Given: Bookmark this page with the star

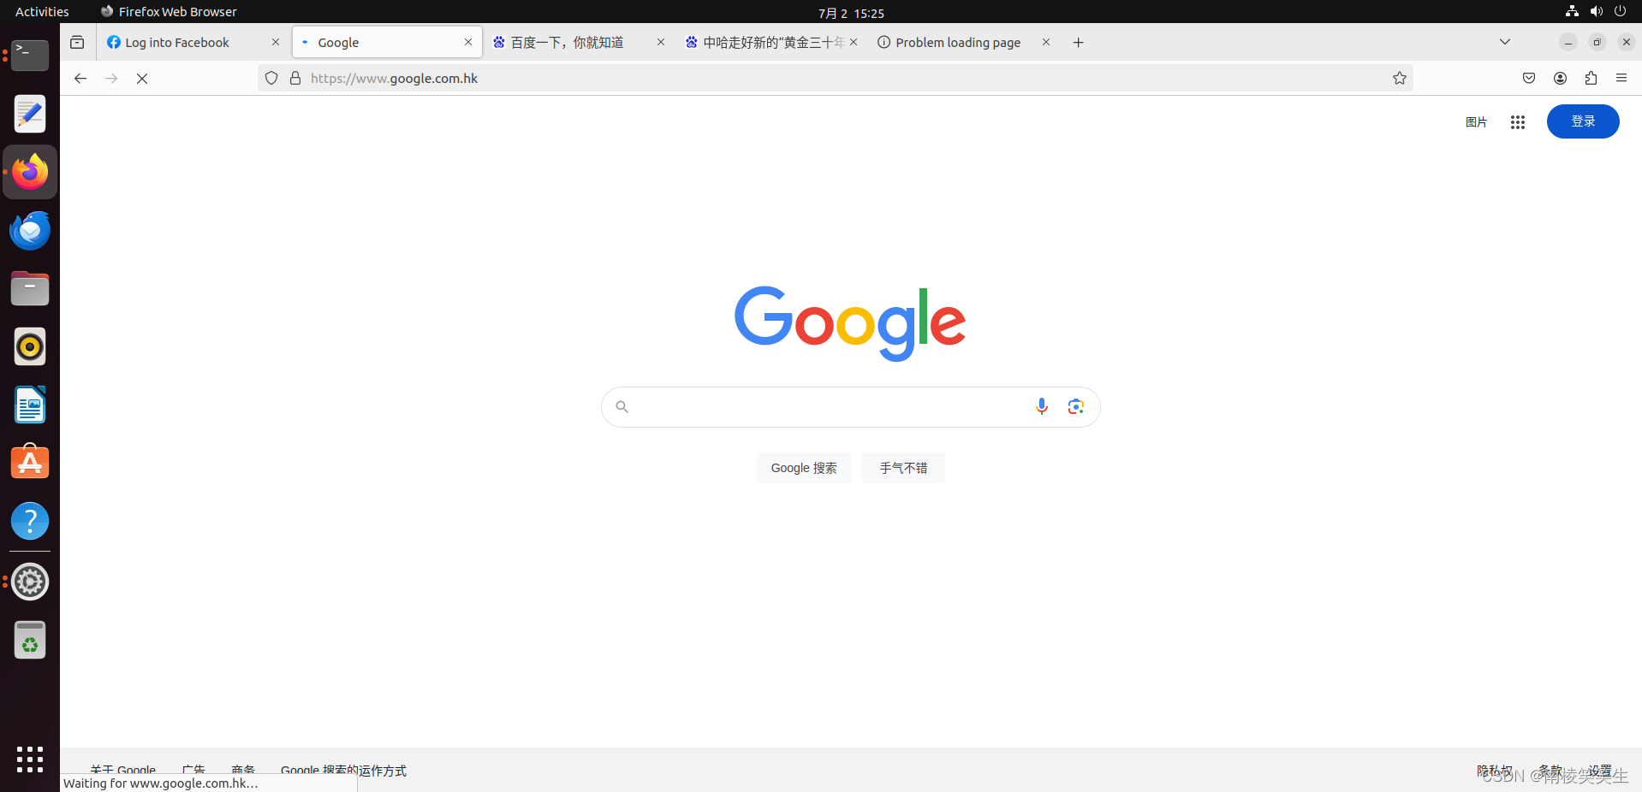Looking at the screenshot, I should pyautogui.click(x=1400, y=78).
